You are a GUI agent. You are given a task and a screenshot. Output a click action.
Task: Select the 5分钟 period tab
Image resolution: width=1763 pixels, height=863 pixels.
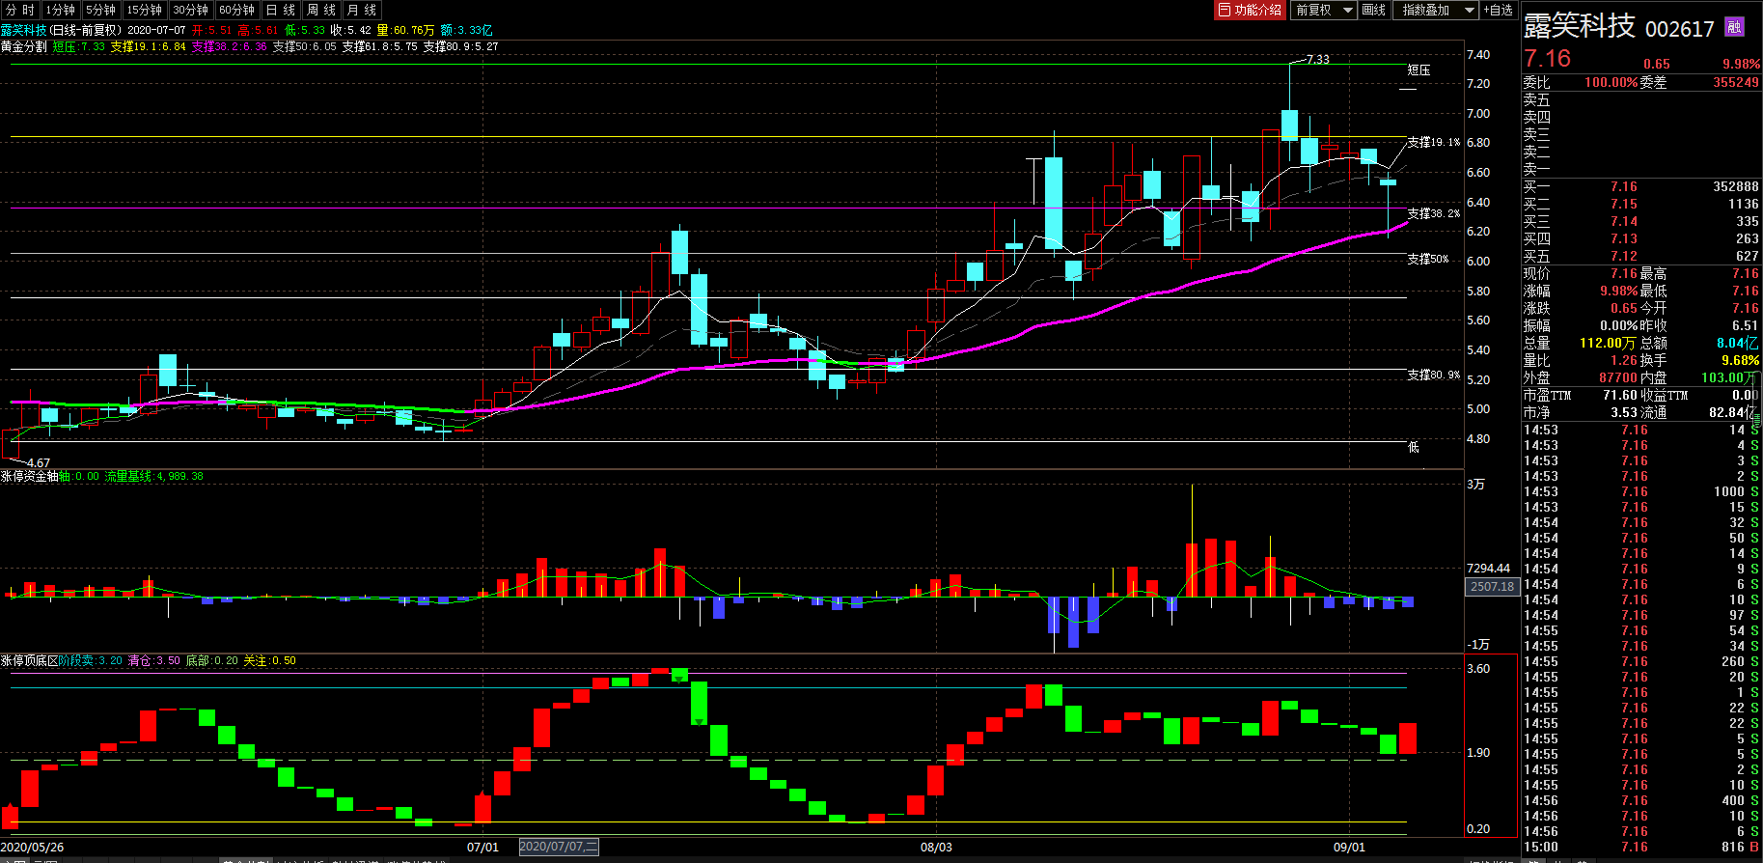100,10
